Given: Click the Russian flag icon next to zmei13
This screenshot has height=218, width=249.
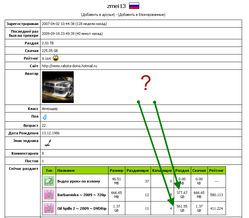Looking at the screenshot, I should [x=134, y=6].
